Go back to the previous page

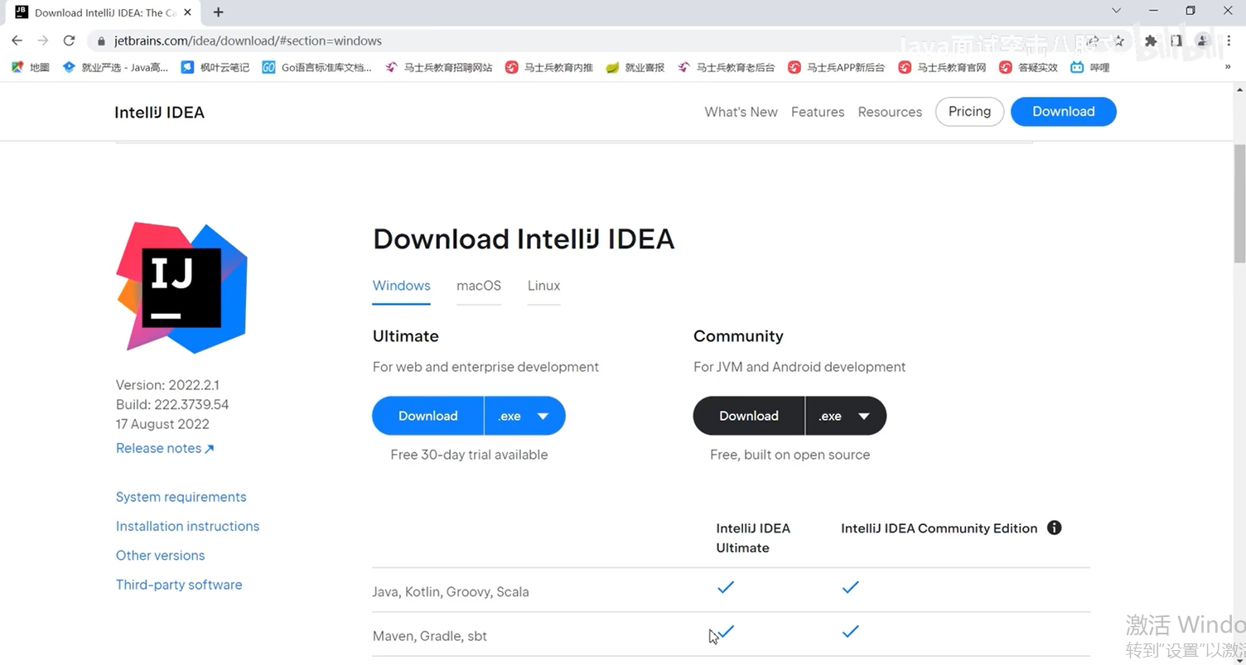pos(17,41)
